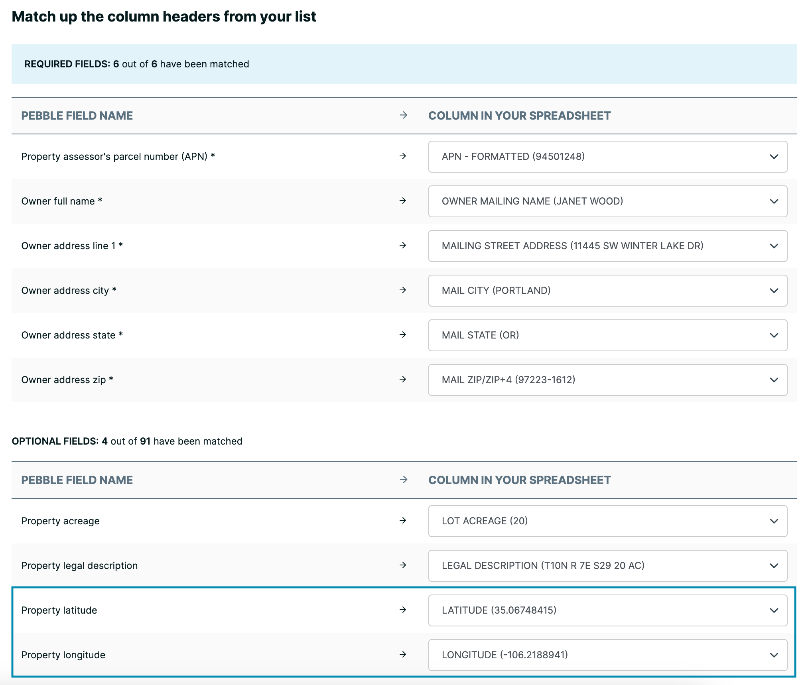Open the LEGAL DESCRIPTION dropdown
The image size is (808, 685).
[607, 566]
